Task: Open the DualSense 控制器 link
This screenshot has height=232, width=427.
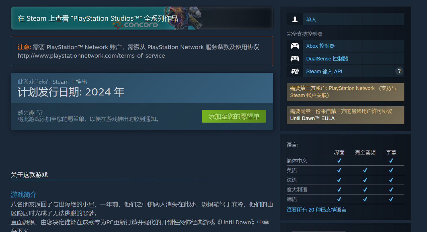Action: click(x=327, y=58)
